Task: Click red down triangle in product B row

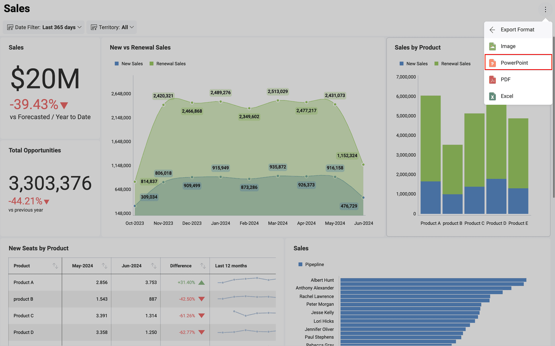Action: pyautogui.click(x=202, y=299)
